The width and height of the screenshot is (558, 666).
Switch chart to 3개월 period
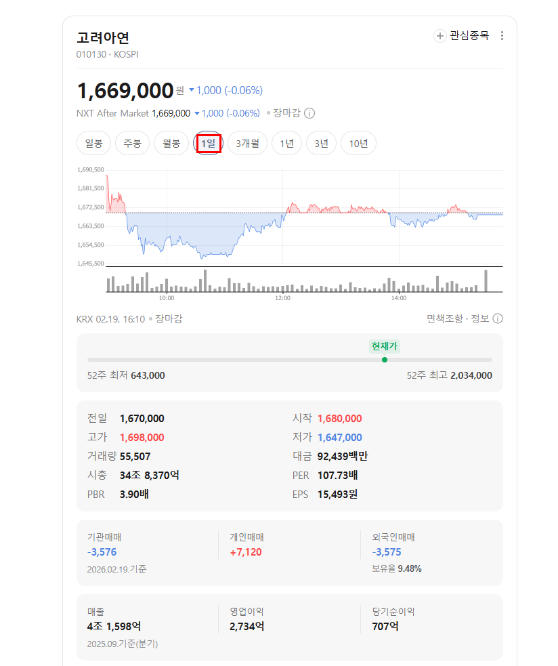point(248,144)
